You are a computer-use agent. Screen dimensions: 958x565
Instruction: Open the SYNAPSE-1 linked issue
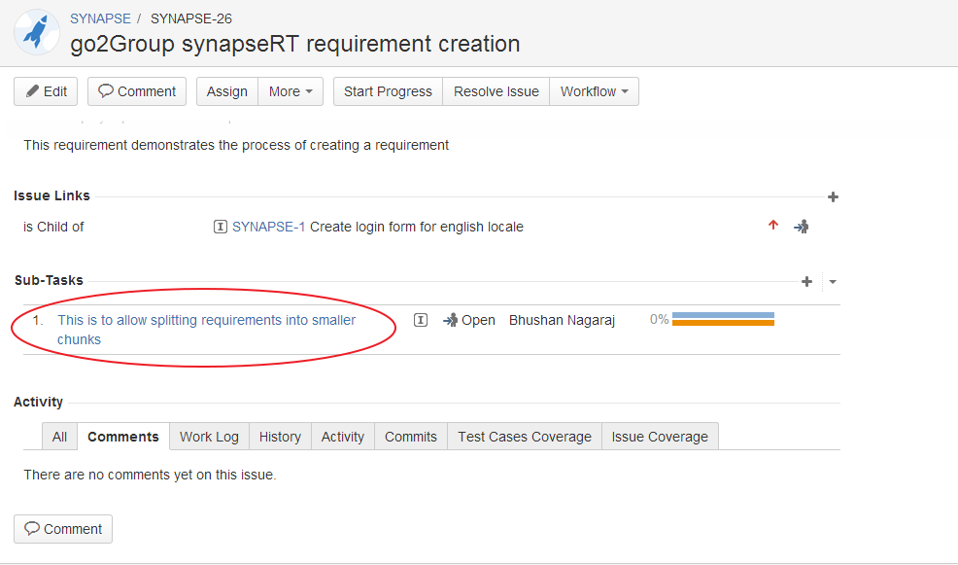tap(268, 227)
